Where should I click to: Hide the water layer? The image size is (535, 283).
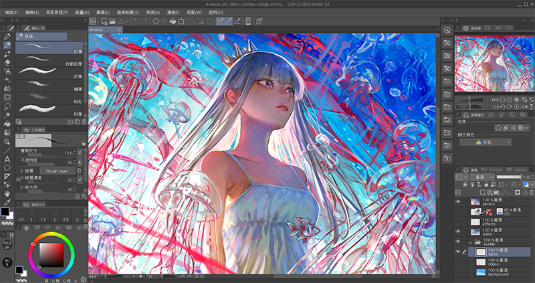pos(458,231)
